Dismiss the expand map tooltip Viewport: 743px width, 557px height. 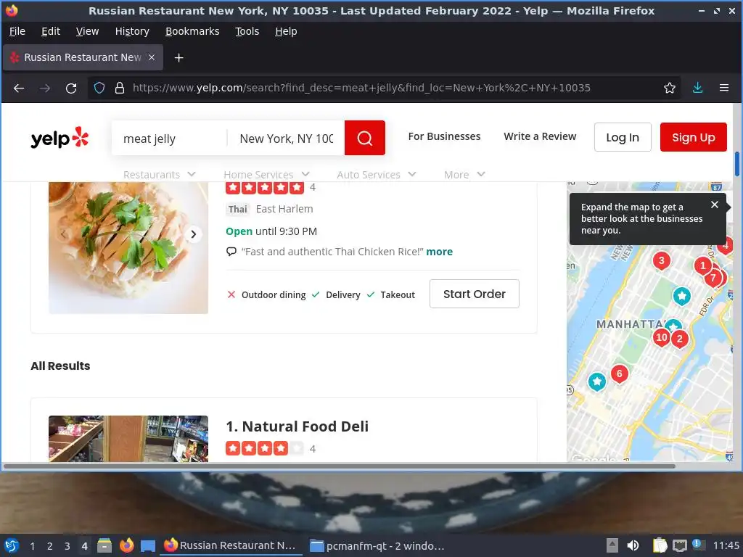[714, 205]
